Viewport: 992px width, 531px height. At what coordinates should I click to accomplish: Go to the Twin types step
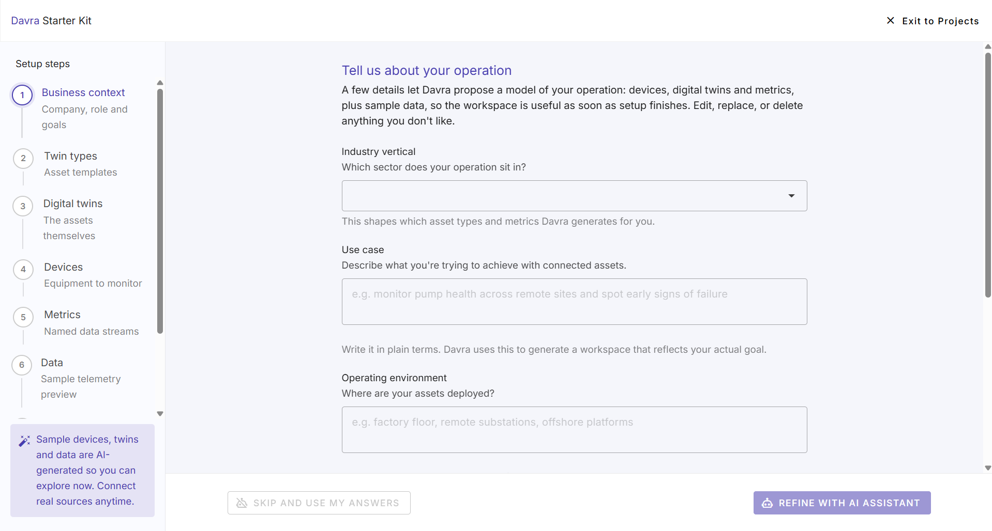pos(70,156)
